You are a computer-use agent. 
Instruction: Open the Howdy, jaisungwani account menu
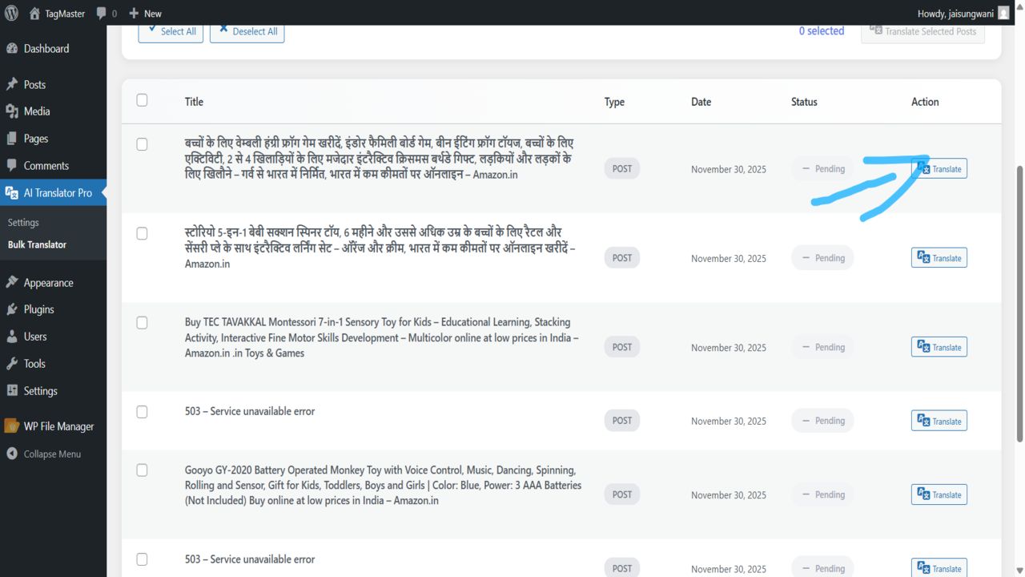963,13
